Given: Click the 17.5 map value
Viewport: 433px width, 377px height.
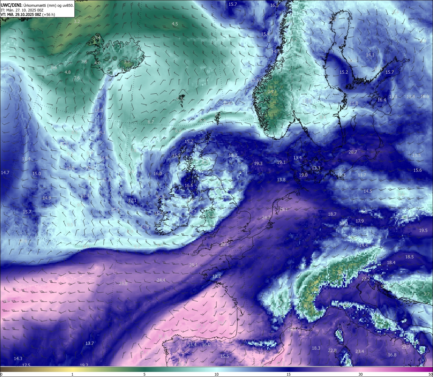Looking at the screenshot, I should click(x=26, y=365).
